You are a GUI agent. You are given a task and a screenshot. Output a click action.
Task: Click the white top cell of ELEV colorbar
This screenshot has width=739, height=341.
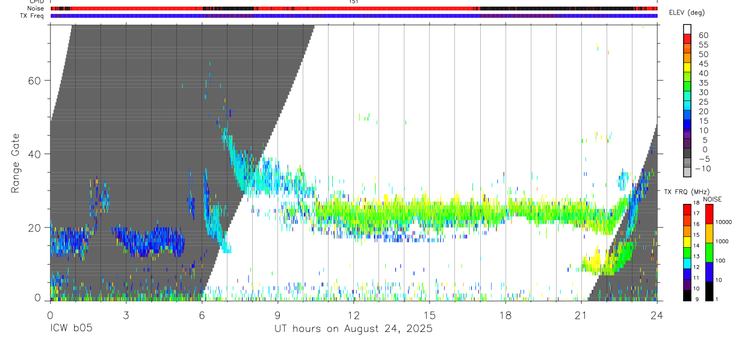(x=688, y=29)
